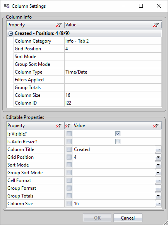Tick the selection checkbox beside Column Title

69,149
